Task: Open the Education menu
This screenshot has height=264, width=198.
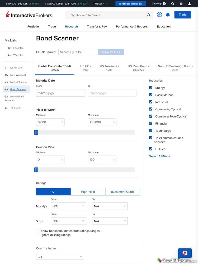Action: [164, 26]
